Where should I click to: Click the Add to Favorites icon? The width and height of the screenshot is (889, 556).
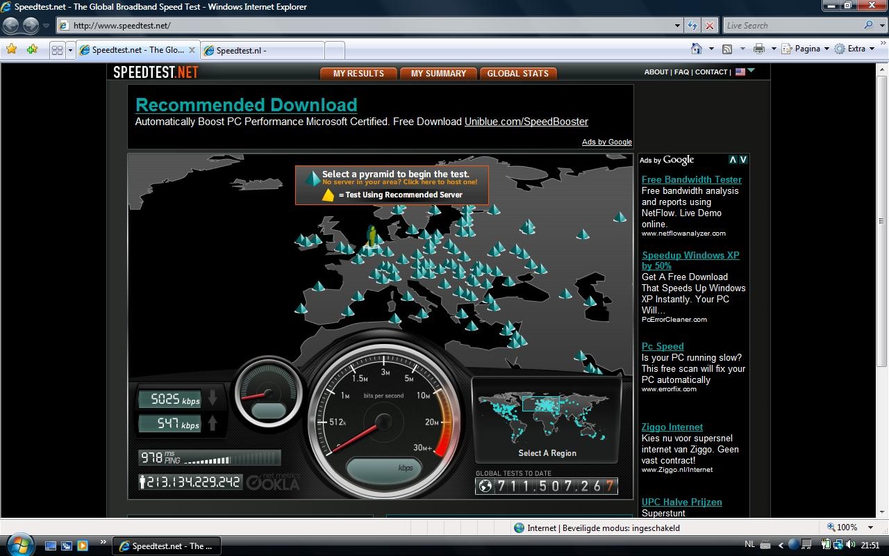(32, 49)
